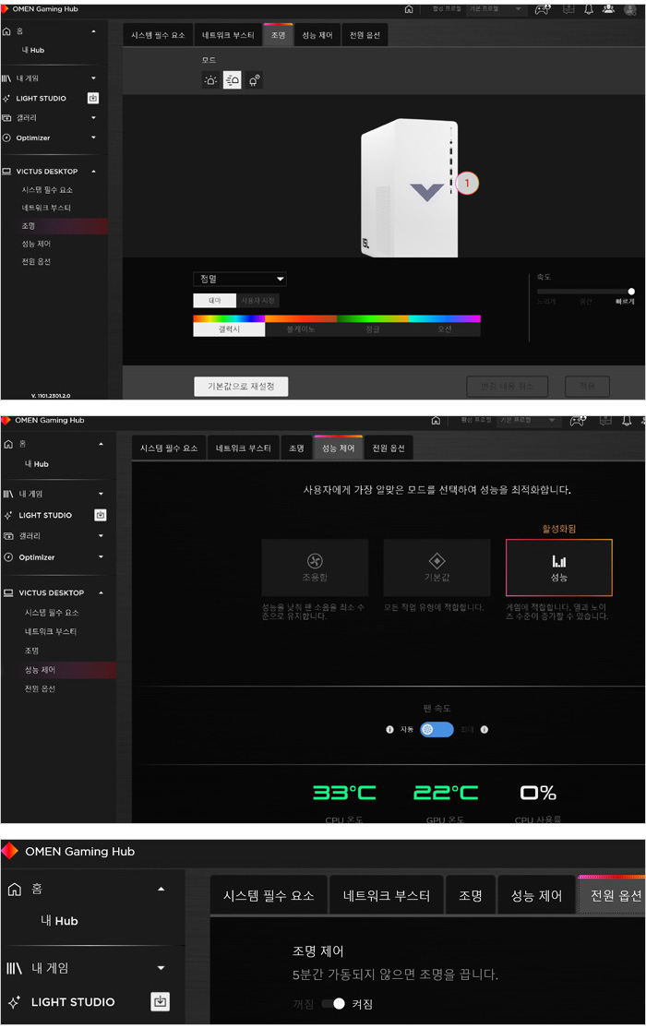The height and width of the screenshot is (1028, 646).
Task: Click the 속도 speed slider handle
Action: click(x=631, y=291)
